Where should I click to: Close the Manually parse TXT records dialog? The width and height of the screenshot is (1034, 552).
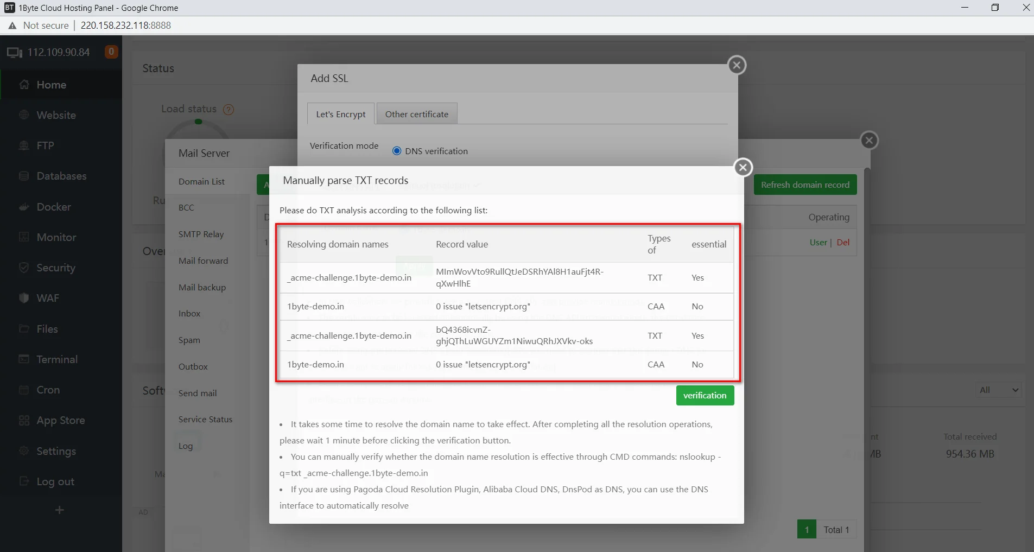tap(743, 167)
